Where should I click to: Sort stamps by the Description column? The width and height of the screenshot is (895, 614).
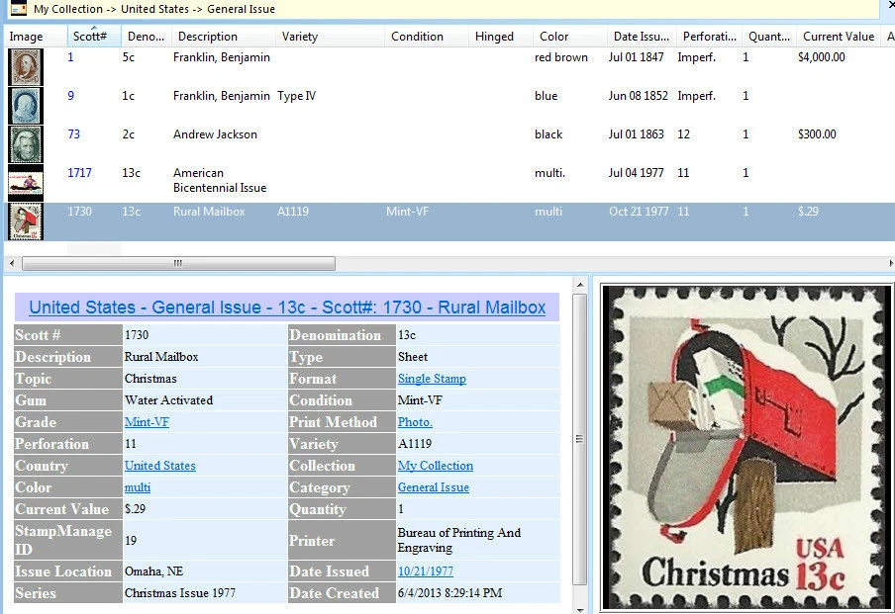tap(209, 37)
